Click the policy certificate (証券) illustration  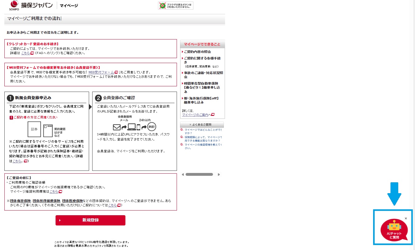pos(34,129)
